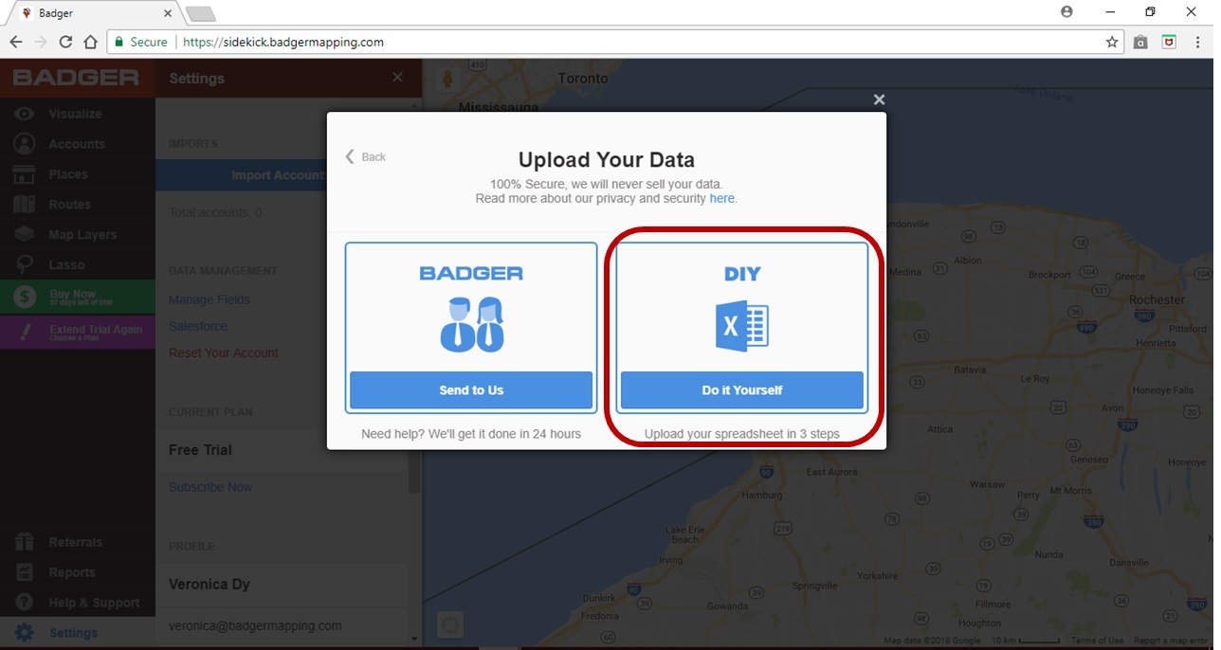Viewport: 1221px width, 650px height.
Task: Open Accounts person icon in sidebar
Action: [x=24, y=144]
